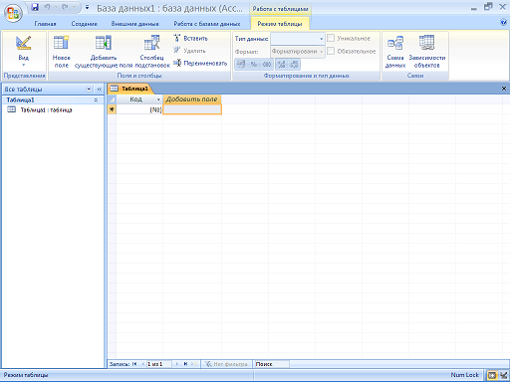Image resolution: width=510 pixels, height=382 pixels.
Task: Click Работа с таблицами contextual tab title
Action: pos(280,9)
